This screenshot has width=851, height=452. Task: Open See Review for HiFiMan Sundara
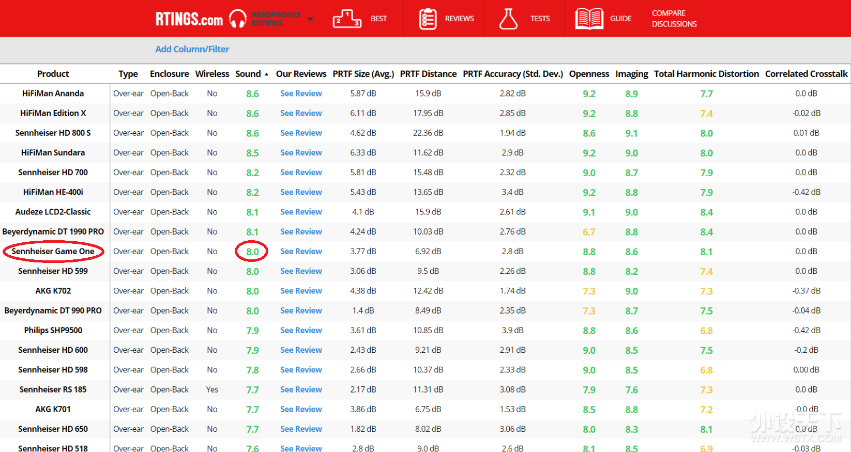(x=301, y=152)
